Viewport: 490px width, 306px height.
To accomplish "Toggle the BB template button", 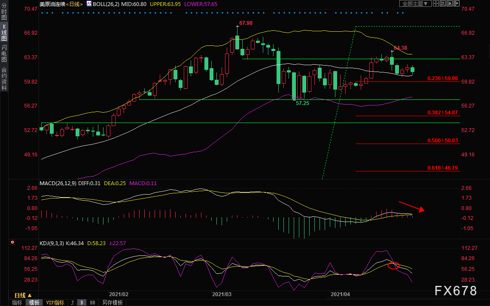I will (92, 303).
